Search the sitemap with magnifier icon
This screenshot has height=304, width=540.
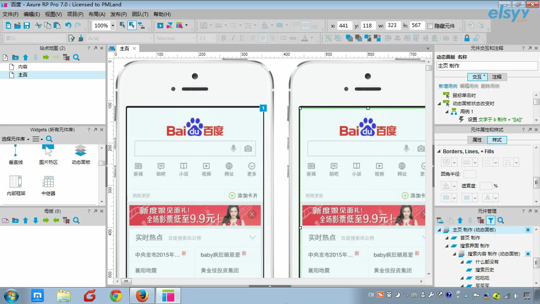[76, 57]
